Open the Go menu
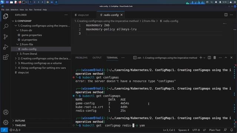 (26, 10)
